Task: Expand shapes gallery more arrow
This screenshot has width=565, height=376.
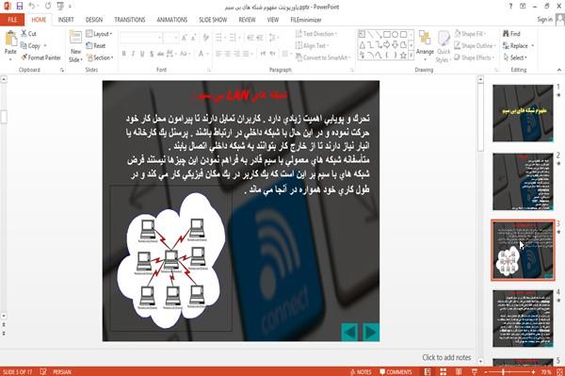Action: point(412,56)
